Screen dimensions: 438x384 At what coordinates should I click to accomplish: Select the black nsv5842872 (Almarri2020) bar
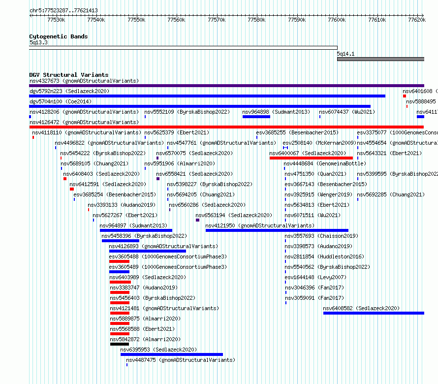pyautogui.click(x=120, y=344)
